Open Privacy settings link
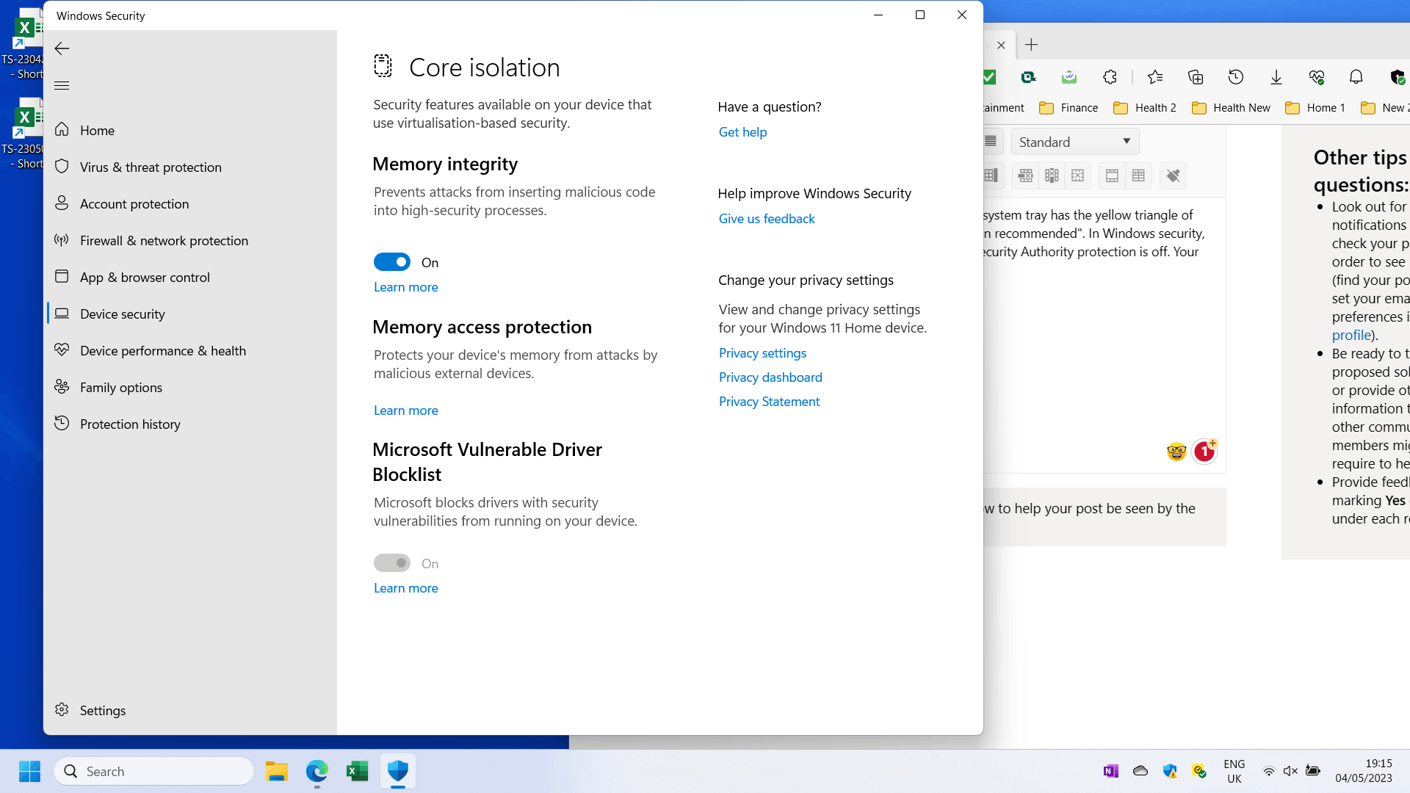 point(762,353)
